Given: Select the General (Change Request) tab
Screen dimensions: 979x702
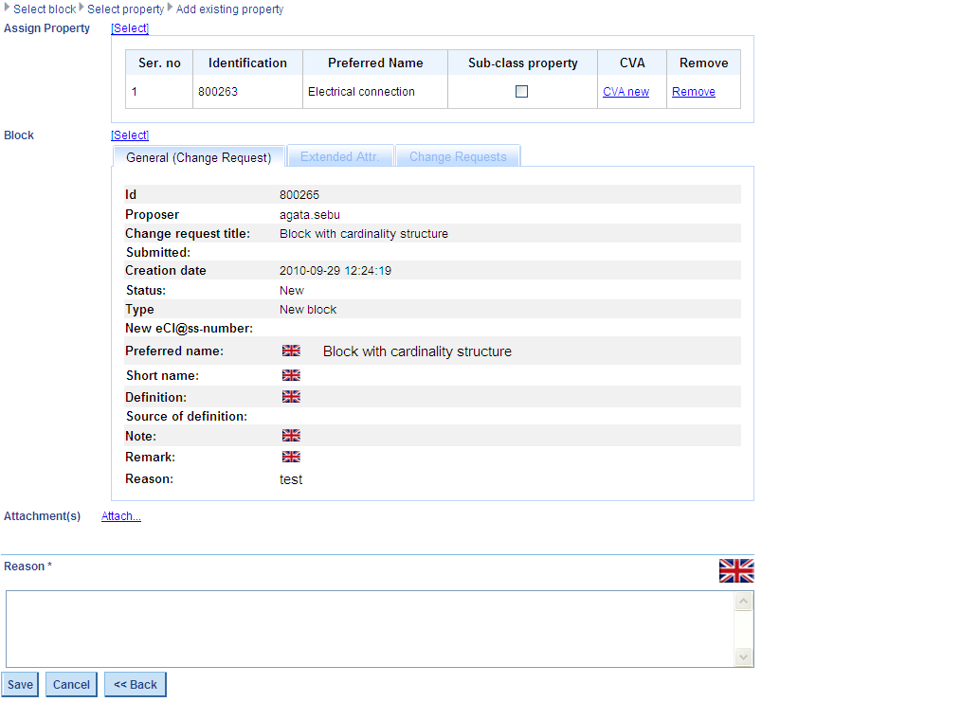Looking at the screenshot, I should tap(199, 157).
